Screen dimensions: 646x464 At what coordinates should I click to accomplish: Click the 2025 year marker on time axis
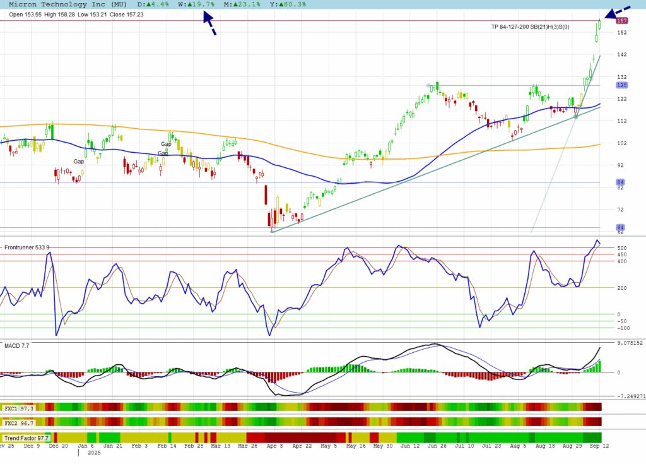pyautogui.click(x=94, y=453)
